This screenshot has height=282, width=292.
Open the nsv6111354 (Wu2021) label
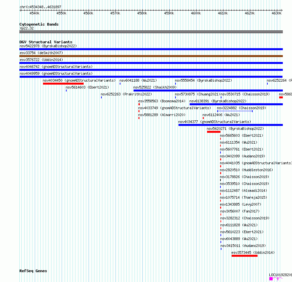(239, 142)
